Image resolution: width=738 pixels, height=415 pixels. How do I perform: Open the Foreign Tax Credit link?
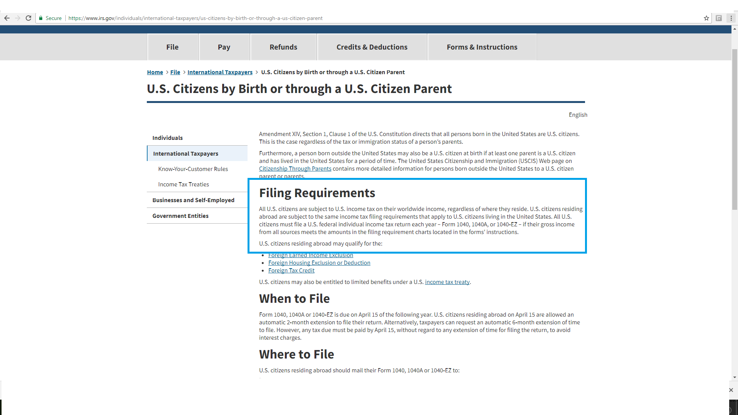tap(291, 271)
